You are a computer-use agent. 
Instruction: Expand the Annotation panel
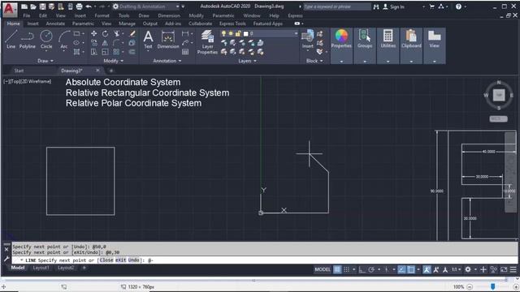(x=167, y=61)
